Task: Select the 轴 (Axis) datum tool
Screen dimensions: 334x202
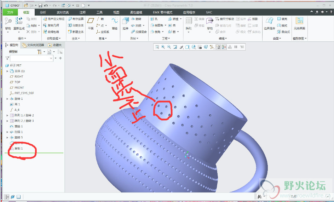Action: 100,19
